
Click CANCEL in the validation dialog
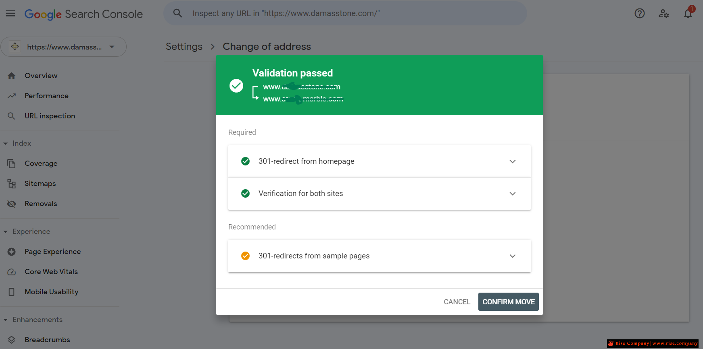(457, 302)
